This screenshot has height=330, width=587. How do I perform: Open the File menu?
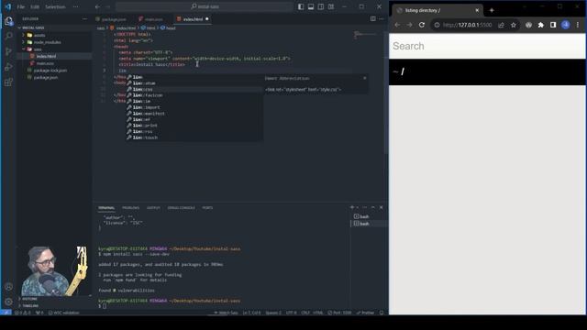point(20,6)
